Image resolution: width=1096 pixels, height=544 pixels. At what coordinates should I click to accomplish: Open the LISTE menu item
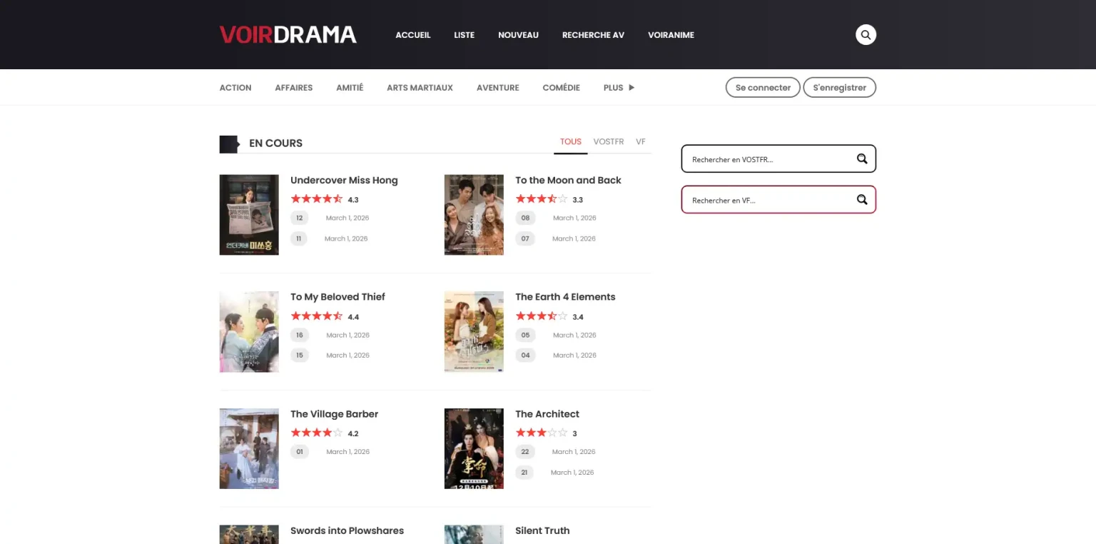(x=464, y=35)
